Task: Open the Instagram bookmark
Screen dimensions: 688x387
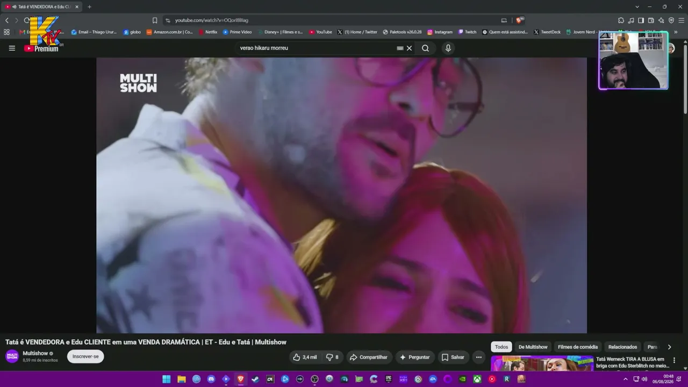Action: [440, 32]
